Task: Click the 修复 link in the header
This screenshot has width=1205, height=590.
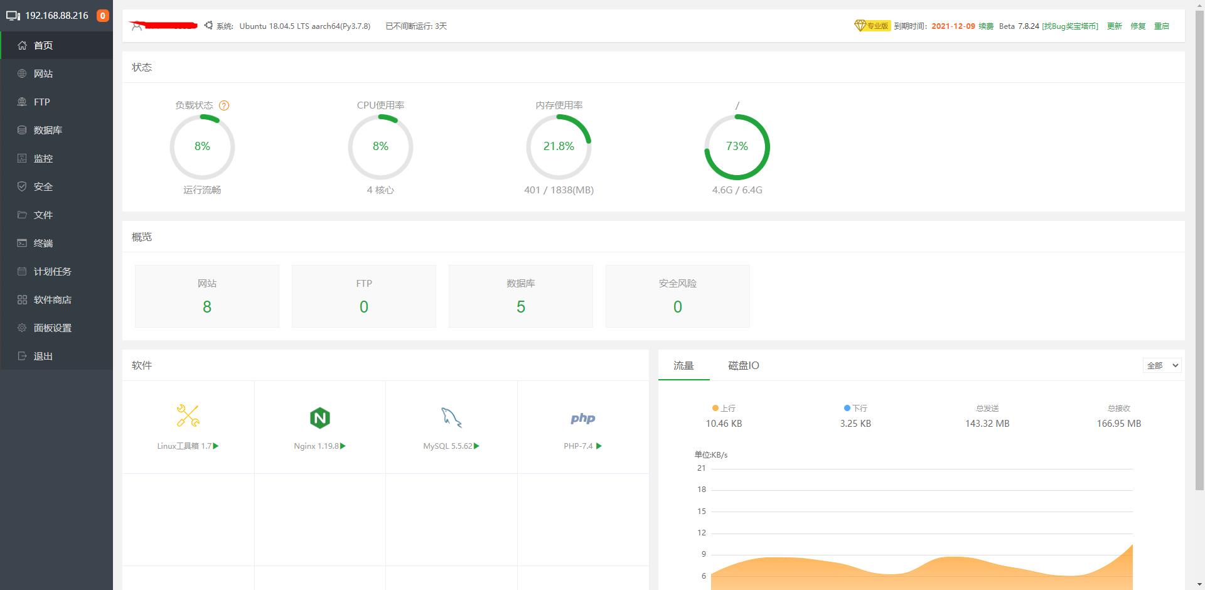Action: [1138, 26]
